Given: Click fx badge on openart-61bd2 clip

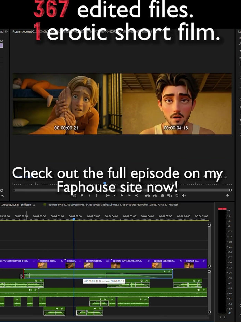Looking at the screenshot, I should 107,261.
